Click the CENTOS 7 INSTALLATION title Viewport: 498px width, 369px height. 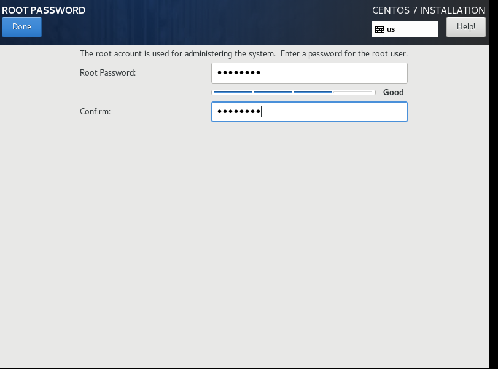click(x=429, y=10)
